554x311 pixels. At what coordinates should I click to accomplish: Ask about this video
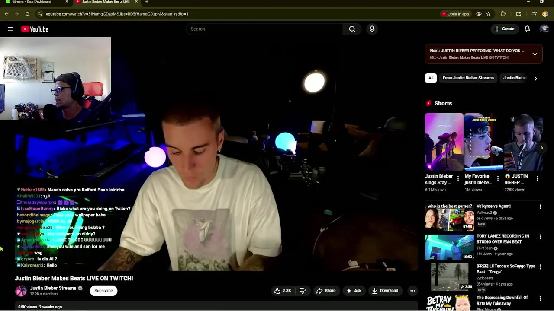pos(354,291)
